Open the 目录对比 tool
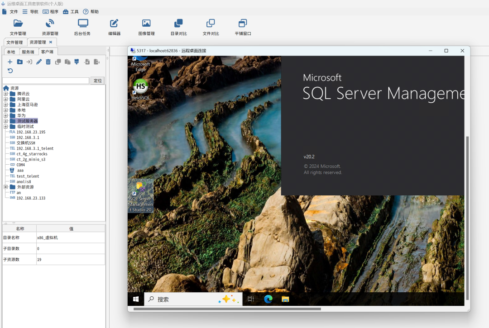Image resolution: width=489 pixels, height=328 pixels. [x=178, y=27]
